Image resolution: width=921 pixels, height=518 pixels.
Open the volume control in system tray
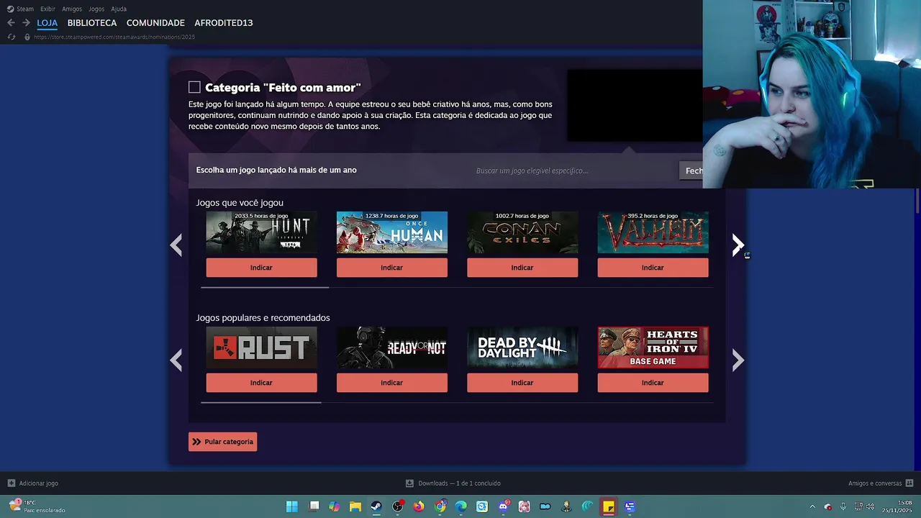point(871,506)
